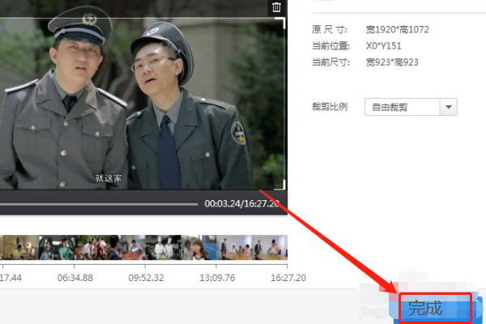This screenshot has height=324, width=486.
Task: Click the 当前尺寸 value 宽923*高923
Action: click(392, 62)
